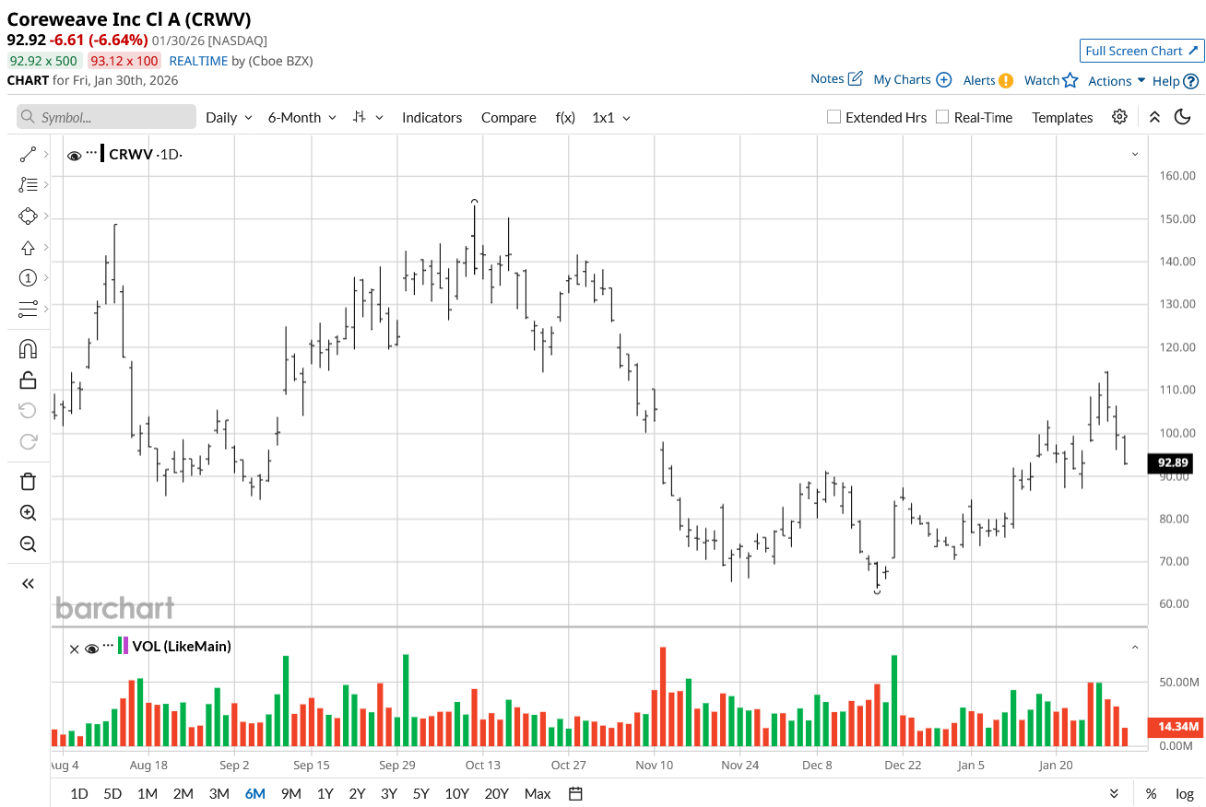This screenshot has height=807, width=1206.
Task: Select the Fibonacci retracement tool
Action: coord(28,185)
